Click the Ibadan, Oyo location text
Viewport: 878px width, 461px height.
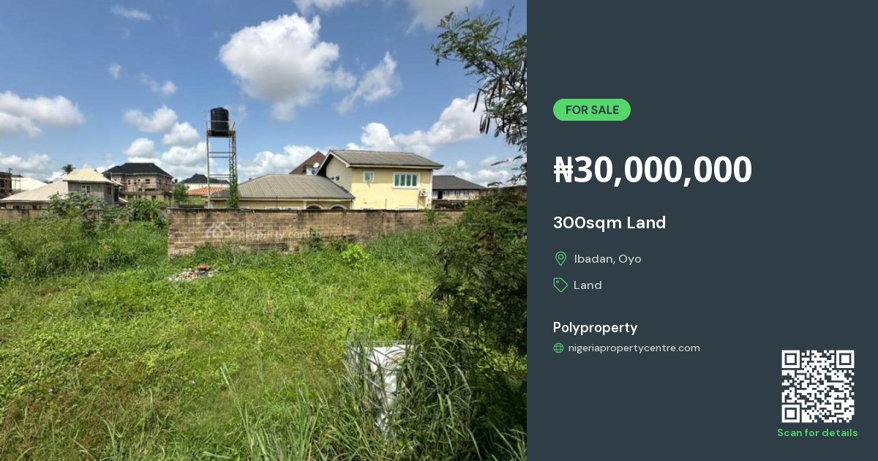[x=607, y=259]
